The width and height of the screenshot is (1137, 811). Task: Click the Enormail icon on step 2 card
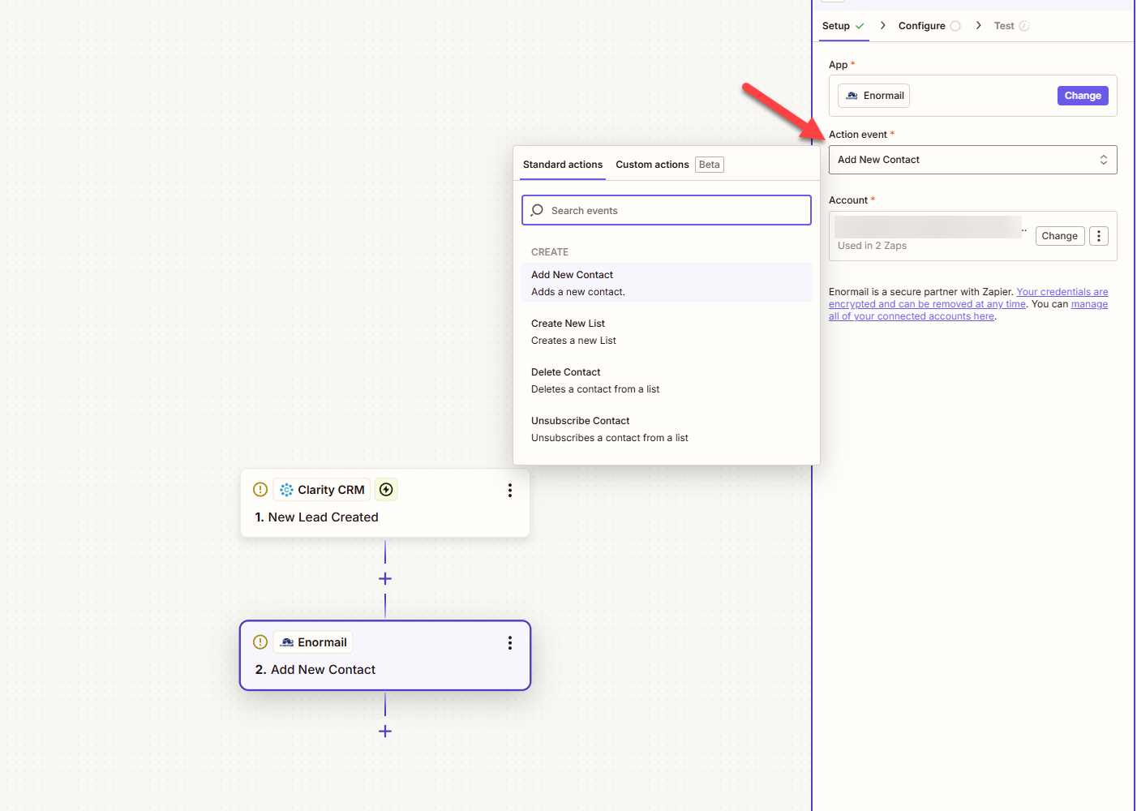pos(287,642)
